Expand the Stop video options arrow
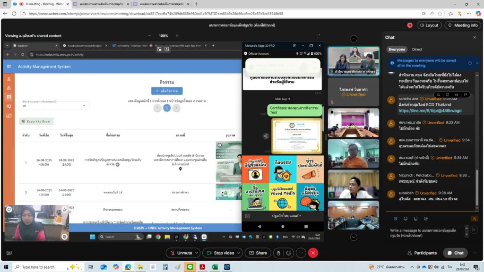484x272 pixels. click(x=239, y=253)
